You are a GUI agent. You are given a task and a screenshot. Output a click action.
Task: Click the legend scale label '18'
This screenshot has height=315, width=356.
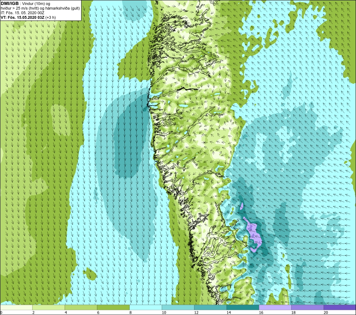click(293, 313)
